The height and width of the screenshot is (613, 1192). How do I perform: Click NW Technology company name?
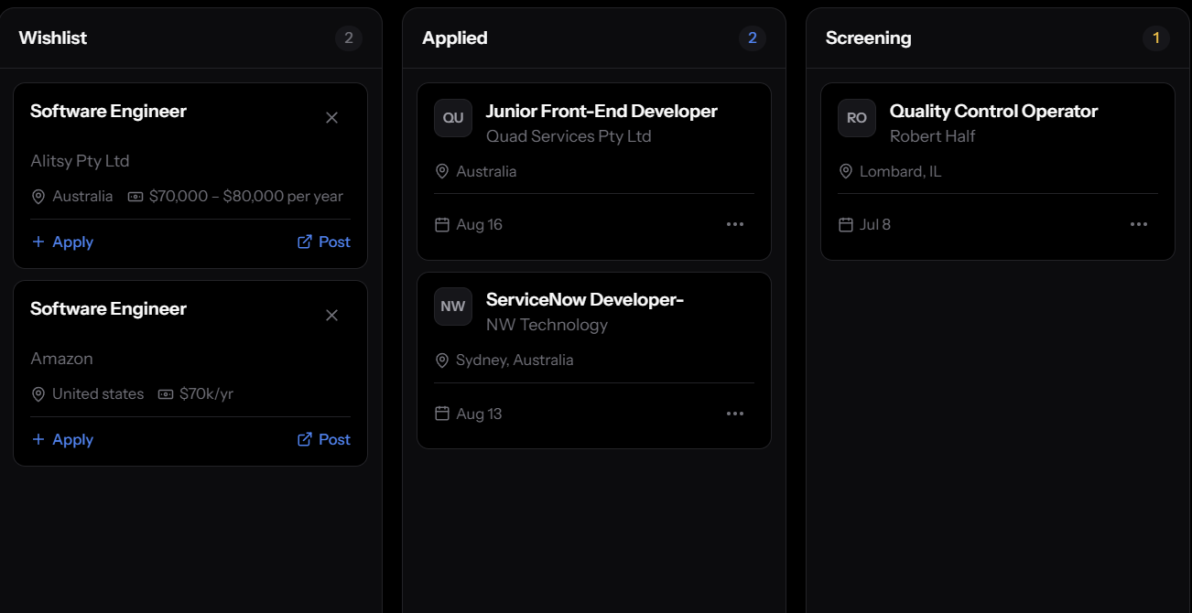click(x=547, y=325)
